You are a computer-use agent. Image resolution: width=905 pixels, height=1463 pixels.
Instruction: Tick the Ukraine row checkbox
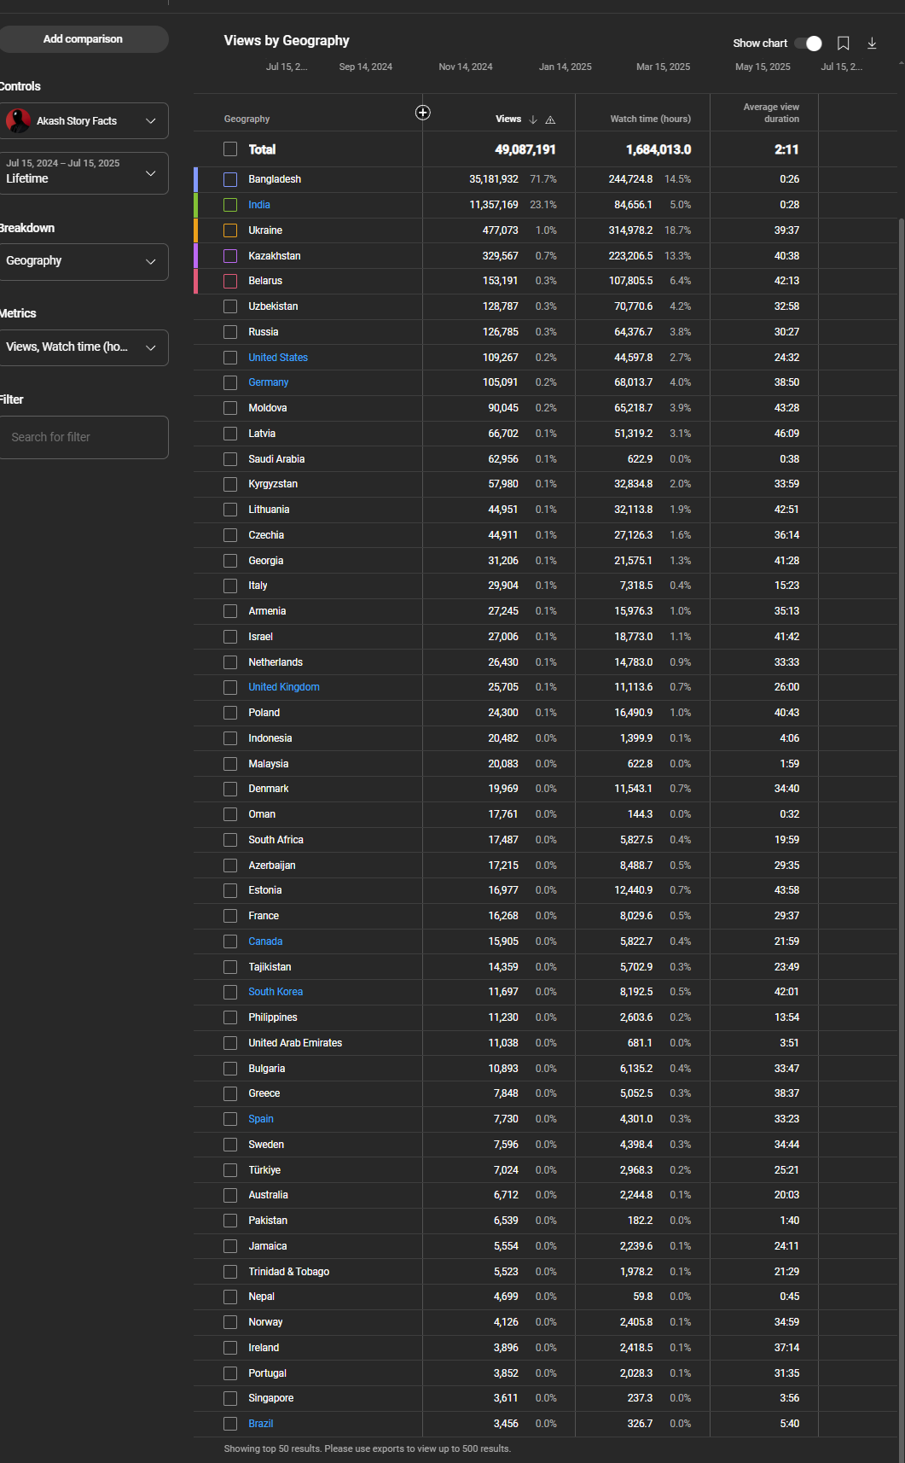(x=230, y=230)
